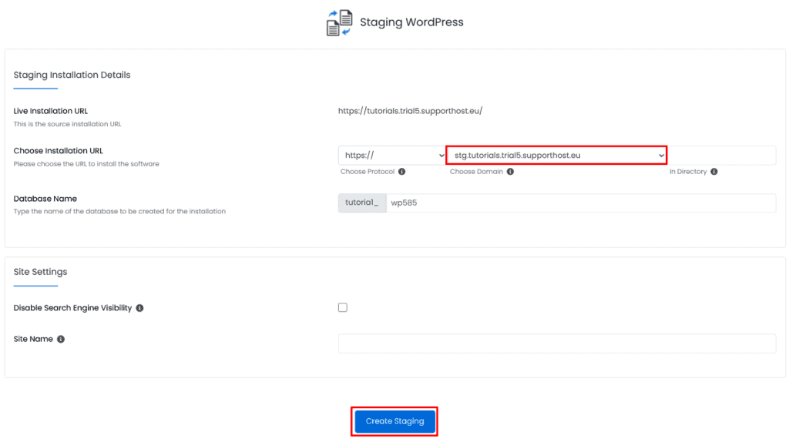Click 'Type the name of the database' text
Image resolution: width=789 pixels, height=439 pixels.
pos(119,212)
